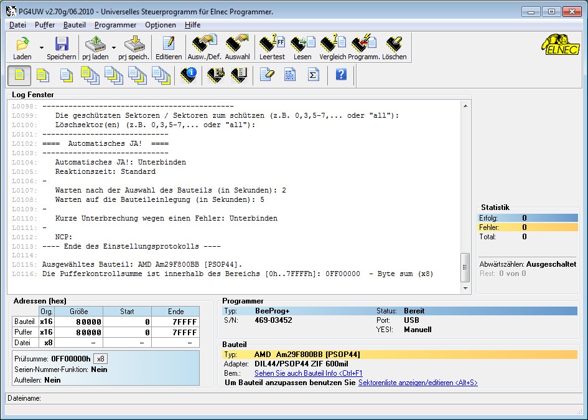Start programming via the Programm. icon
This screenshot has height=420, width=588.
coord(364,44)
